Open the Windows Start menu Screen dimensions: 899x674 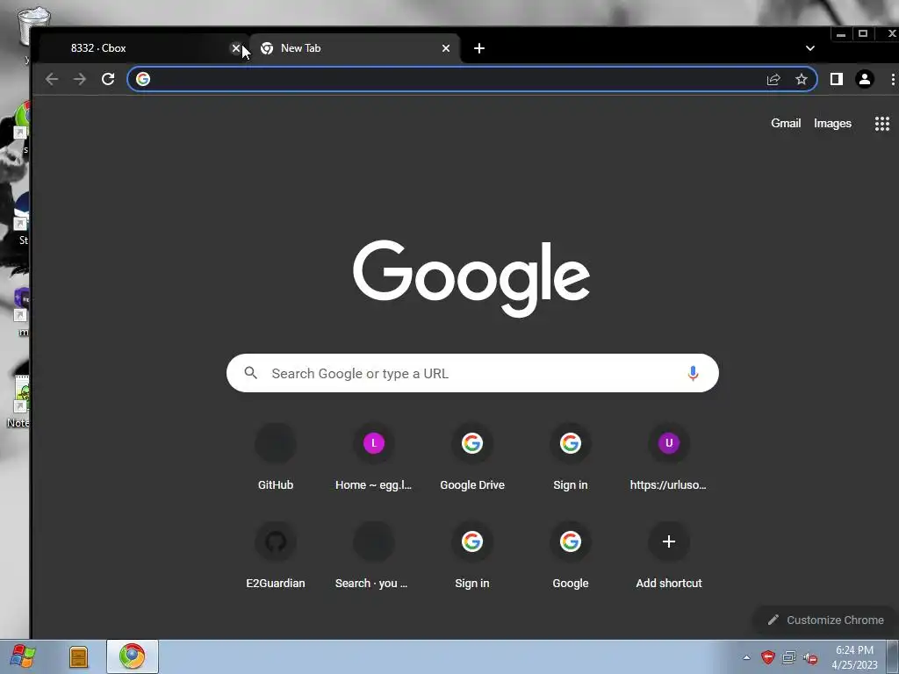point(22,656)
